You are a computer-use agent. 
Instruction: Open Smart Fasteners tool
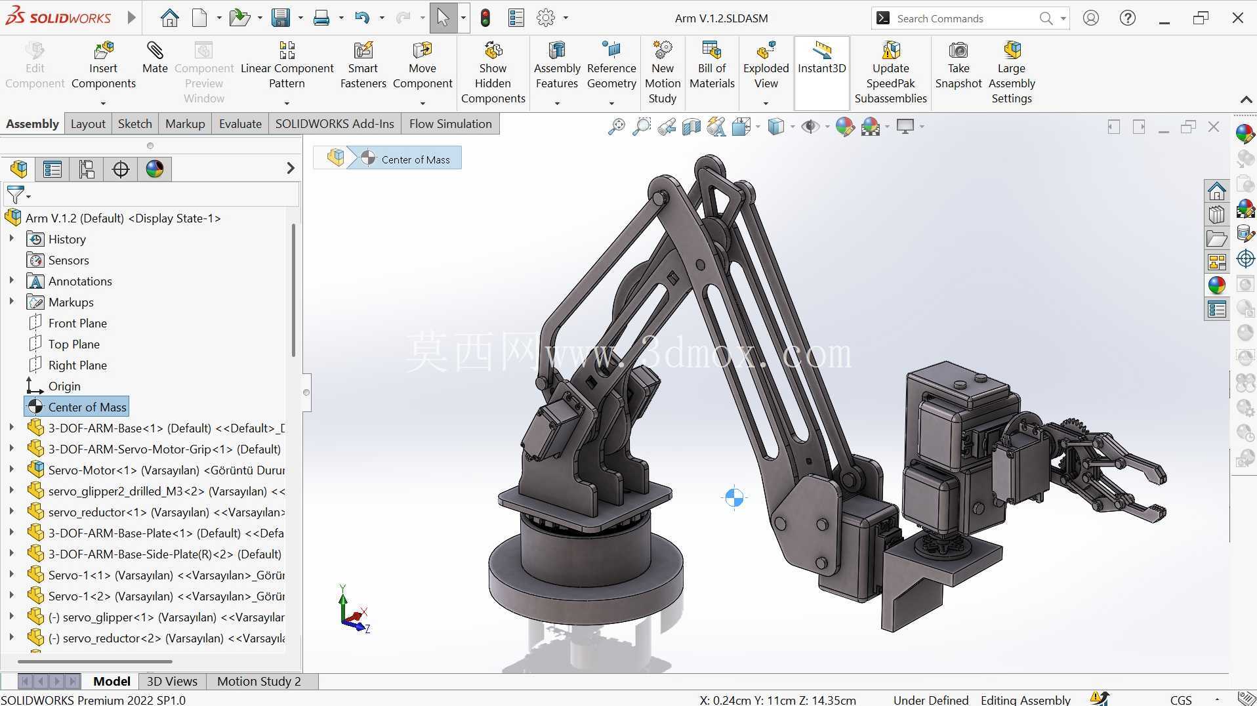(363, 66)
